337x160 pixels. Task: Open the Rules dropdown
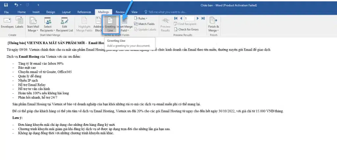click(141, 18)
